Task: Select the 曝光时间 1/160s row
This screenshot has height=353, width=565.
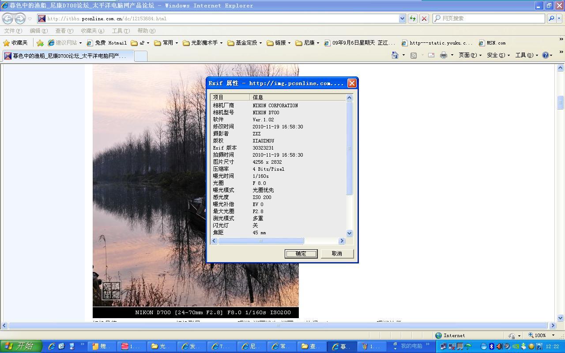Action: point(278,176)
